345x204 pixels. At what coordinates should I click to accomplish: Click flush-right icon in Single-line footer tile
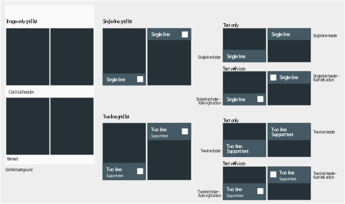click(260, 99)
